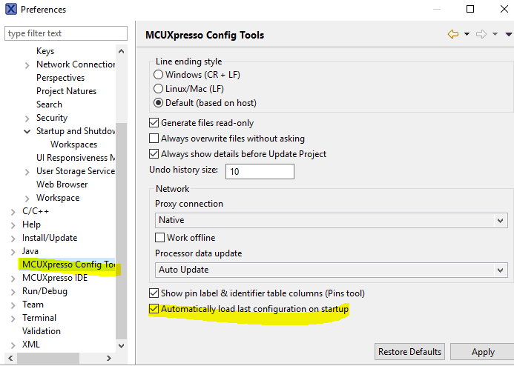Click the Restore Defaults button
The height and width of the screenshot is (366, 514).
[409, 352]
